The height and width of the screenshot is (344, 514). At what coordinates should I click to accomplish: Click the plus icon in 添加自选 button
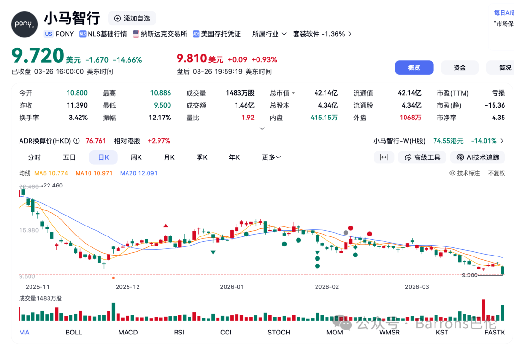(118, 19)
